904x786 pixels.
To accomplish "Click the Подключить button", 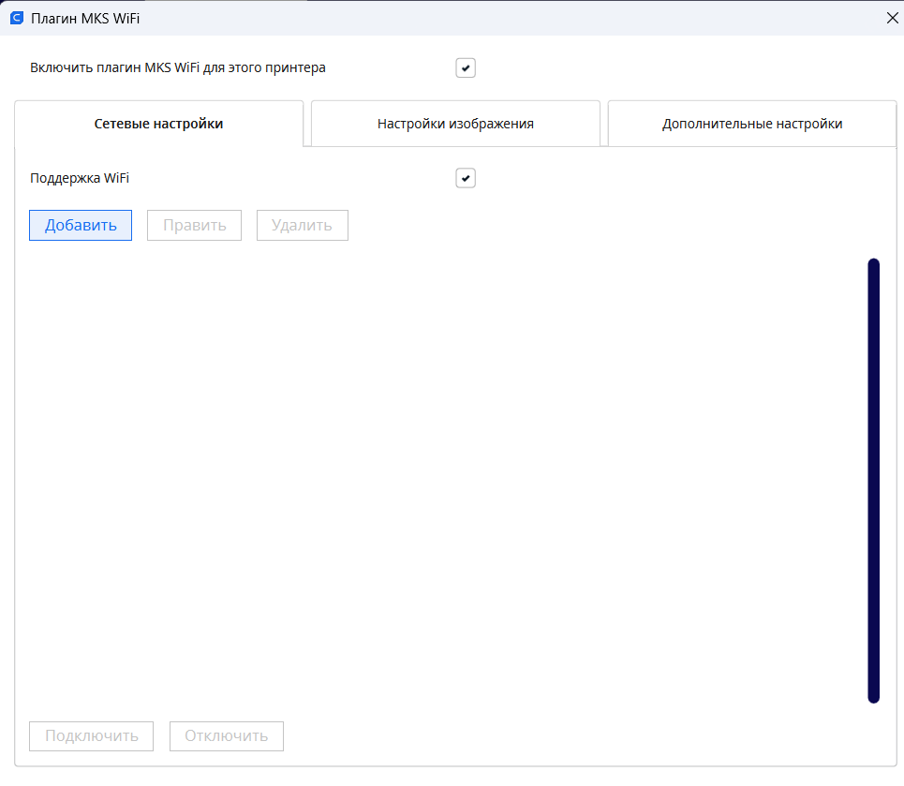I will click(92, 735).
